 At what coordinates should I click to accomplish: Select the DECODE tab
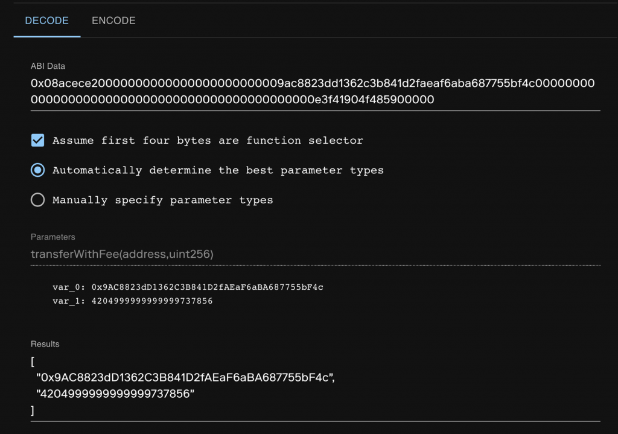tap(47, 21)
